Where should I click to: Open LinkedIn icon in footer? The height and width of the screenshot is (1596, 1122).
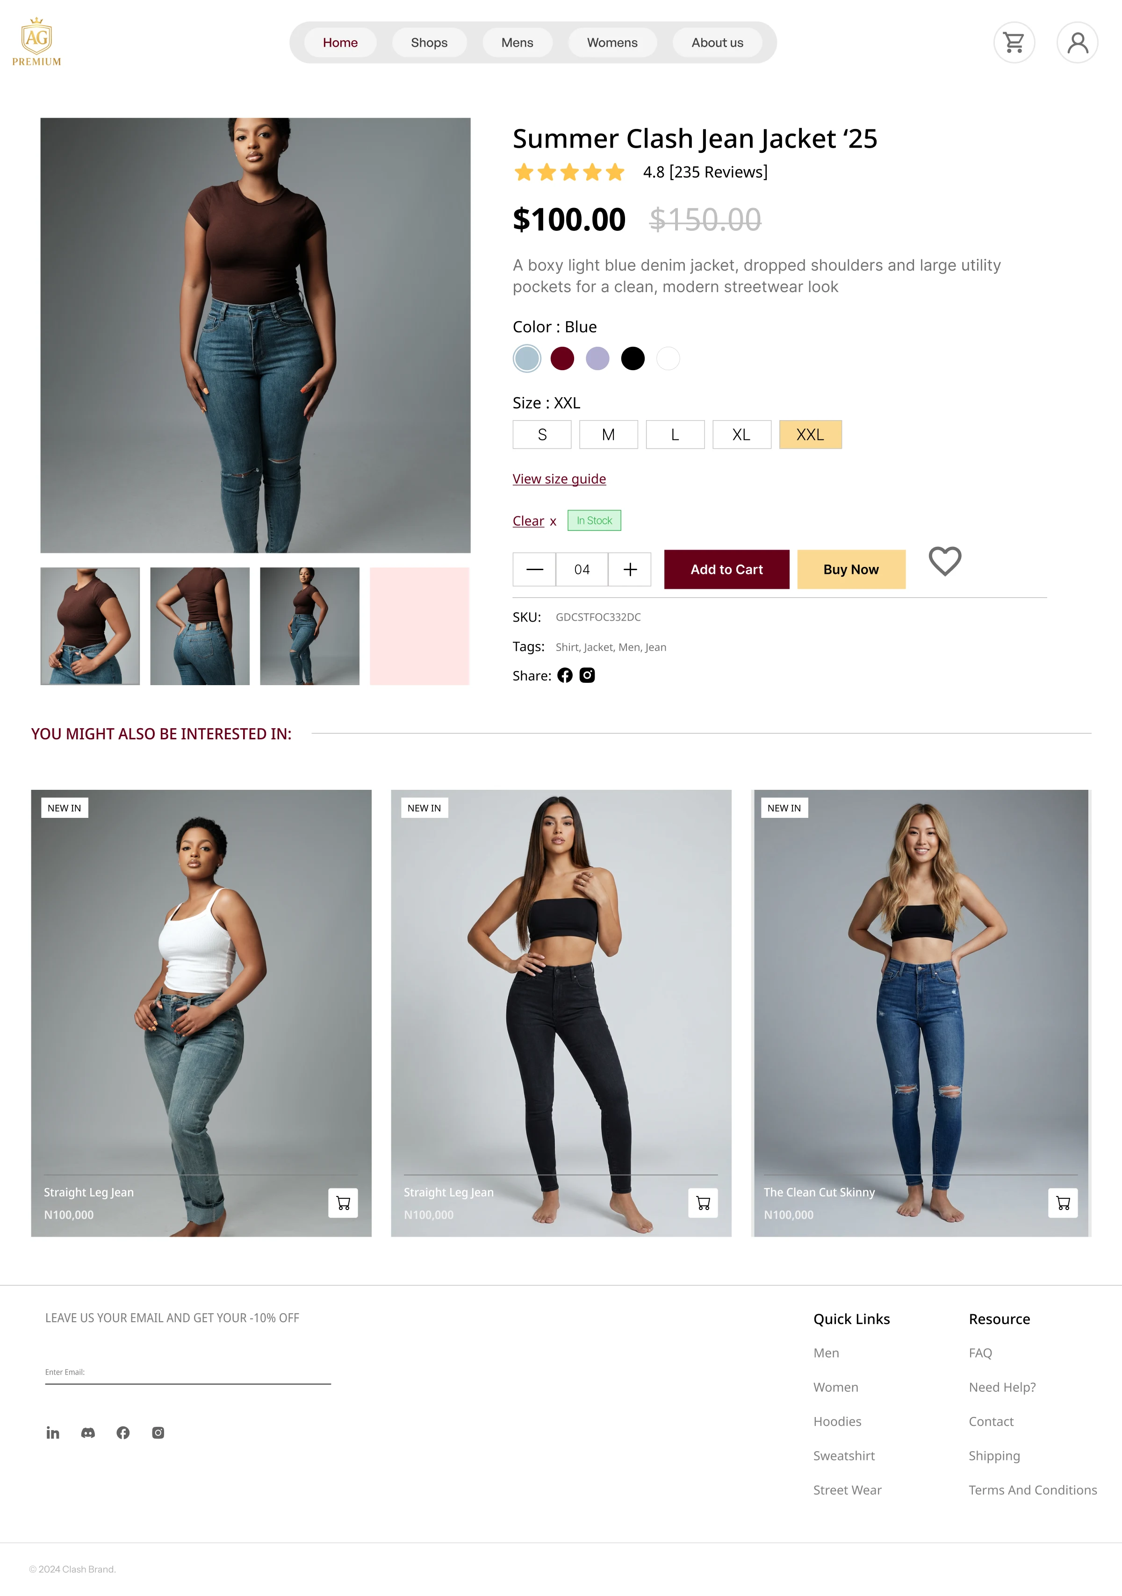click(x=53, y=1432)
